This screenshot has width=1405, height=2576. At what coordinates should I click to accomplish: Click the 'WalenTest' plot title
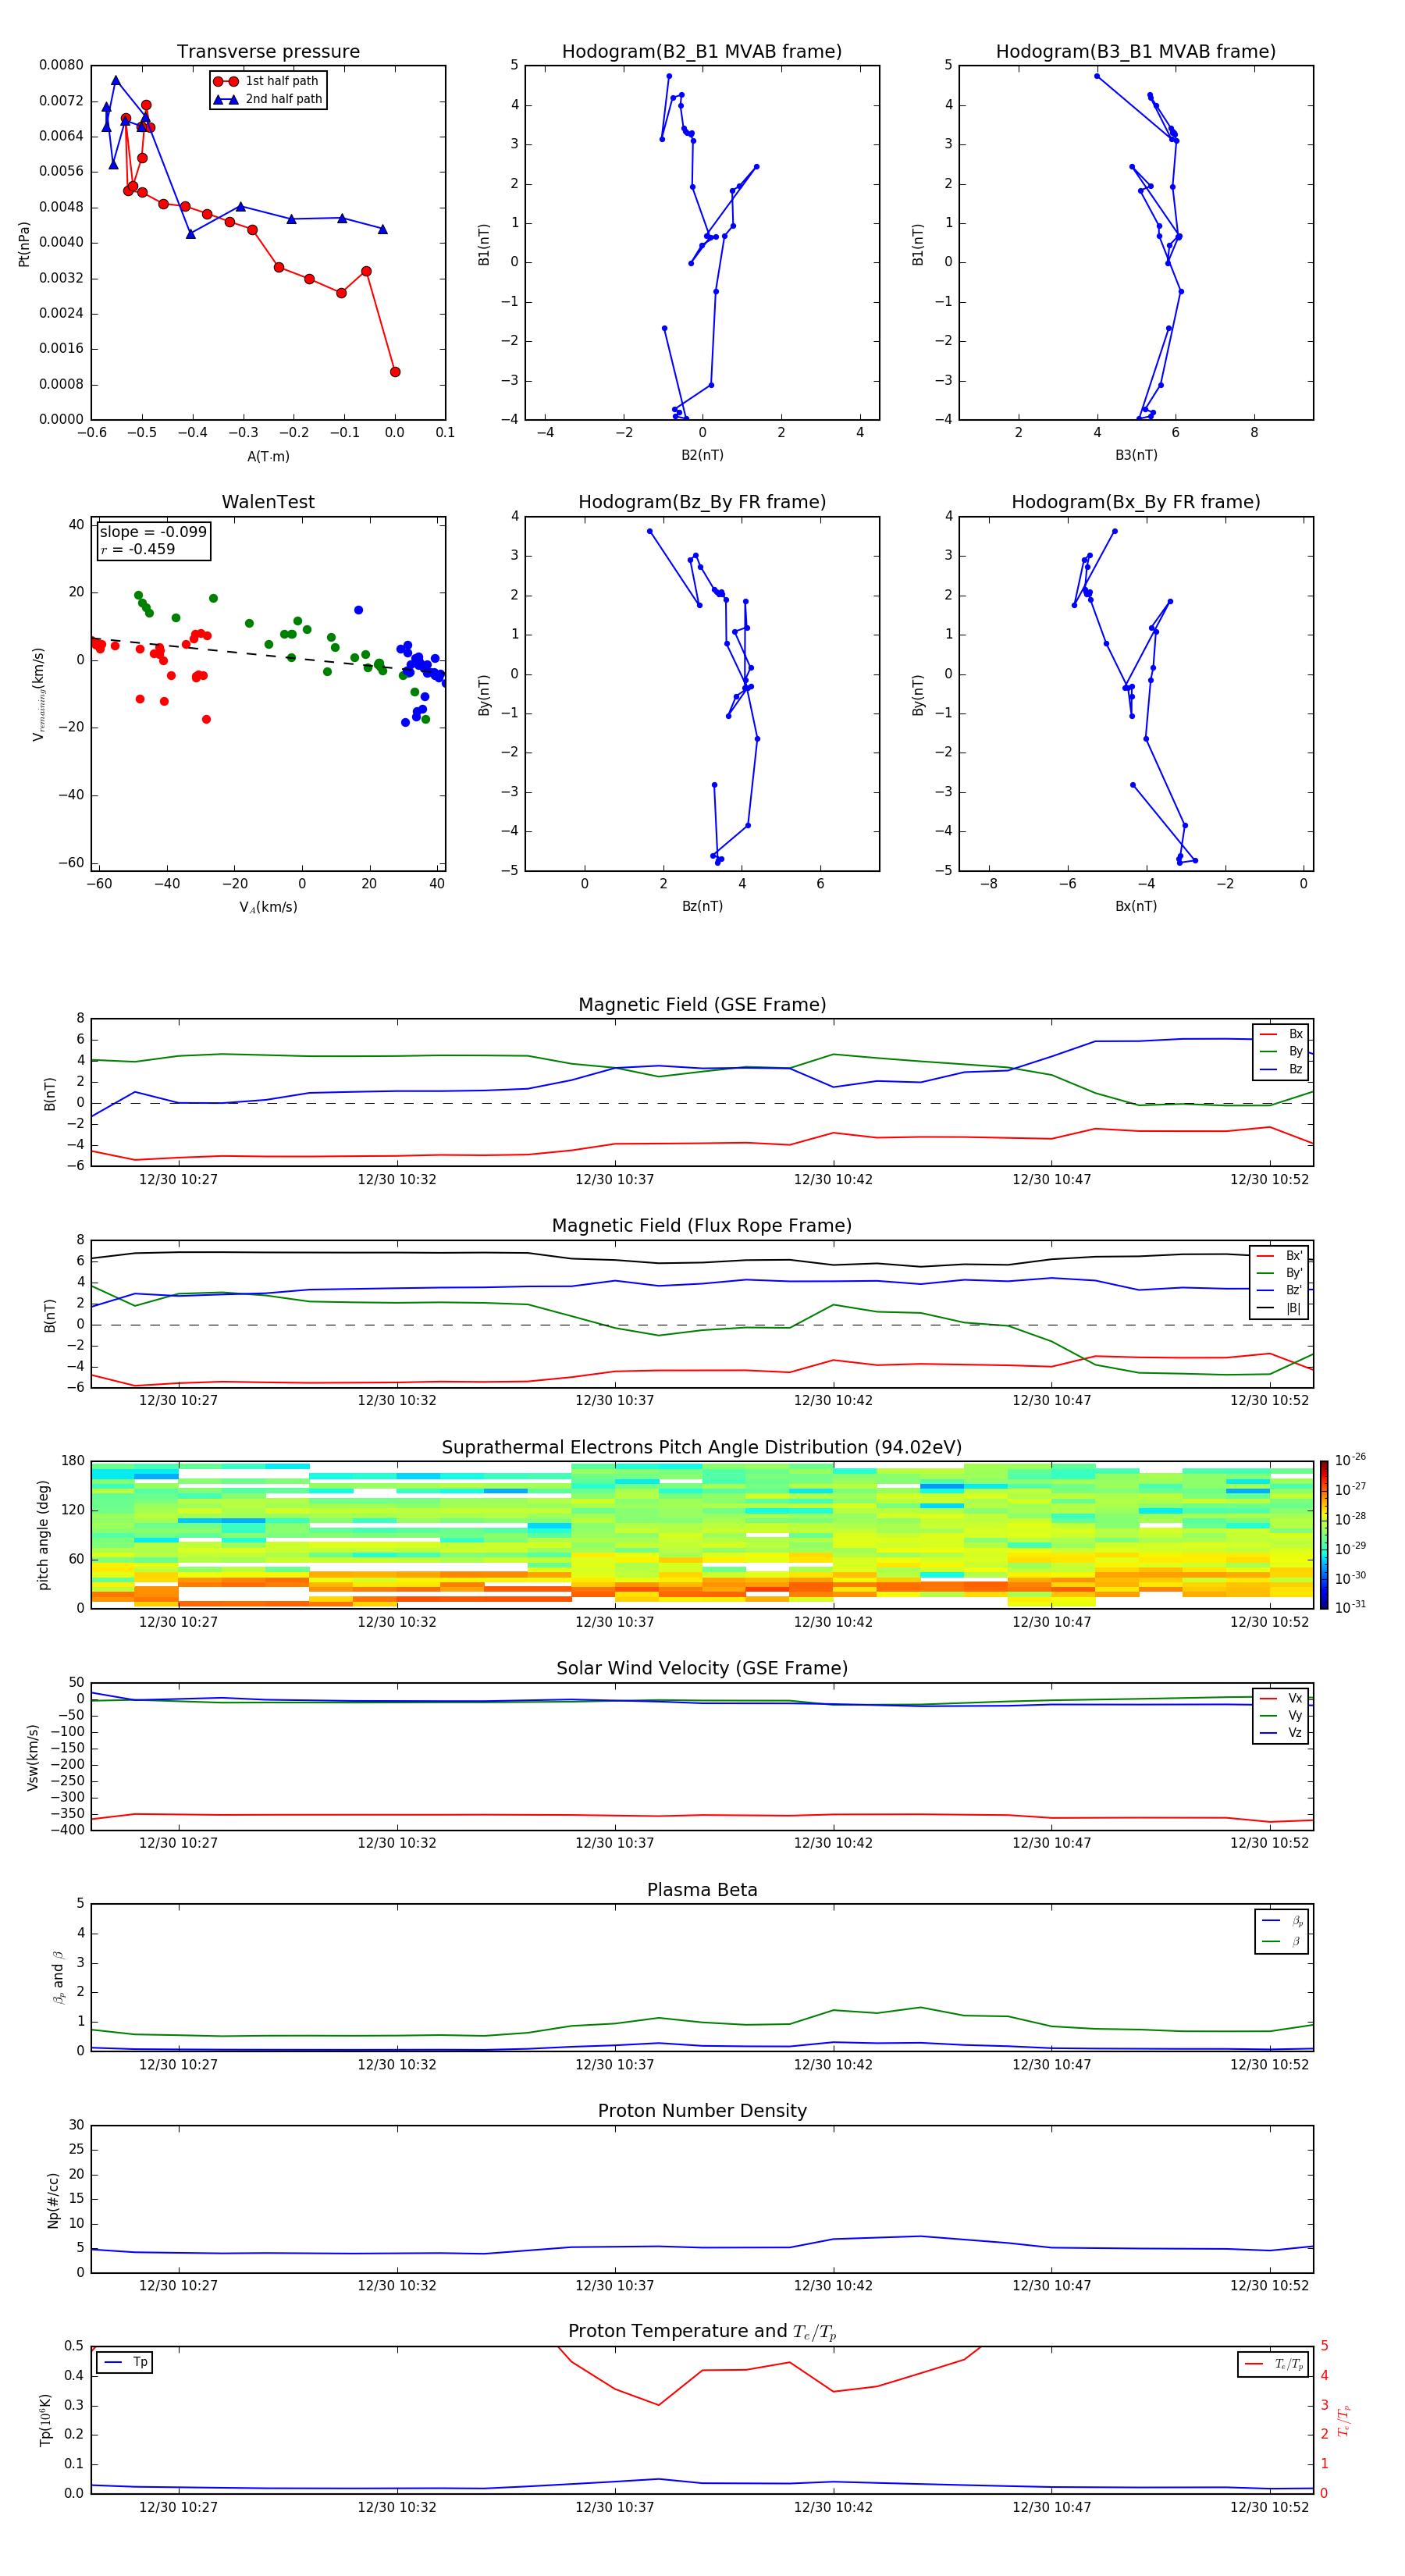(268, 502)
